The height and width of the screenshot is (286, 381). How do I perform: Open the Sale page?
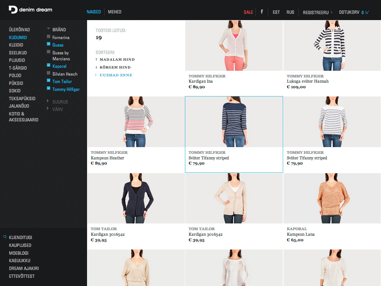pyautogui.click(x=248, y=12)
